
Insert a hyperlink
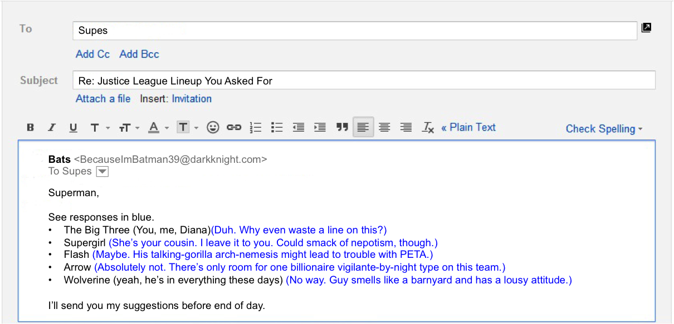(233, 127)
